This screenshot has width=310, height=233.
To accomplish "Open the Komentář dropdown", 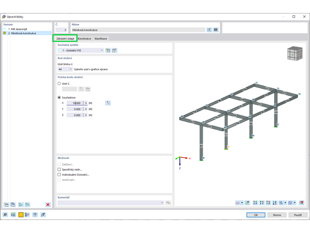I will click(x=111, y=203).
